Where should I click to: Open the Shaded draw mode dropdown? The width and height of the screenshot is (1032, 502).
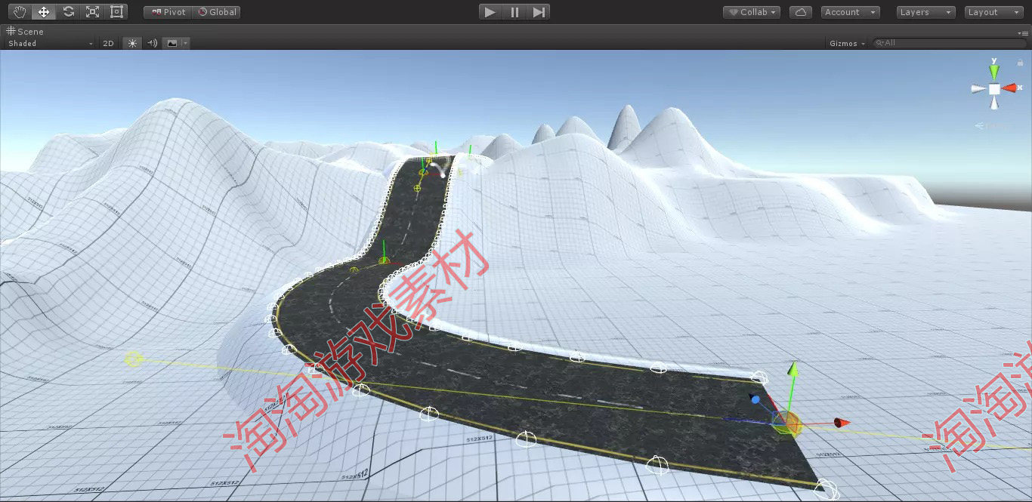50,43
